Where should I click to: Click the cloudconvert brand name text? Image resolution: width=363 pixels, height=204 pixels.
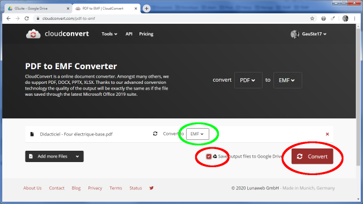tap(67, 34)
